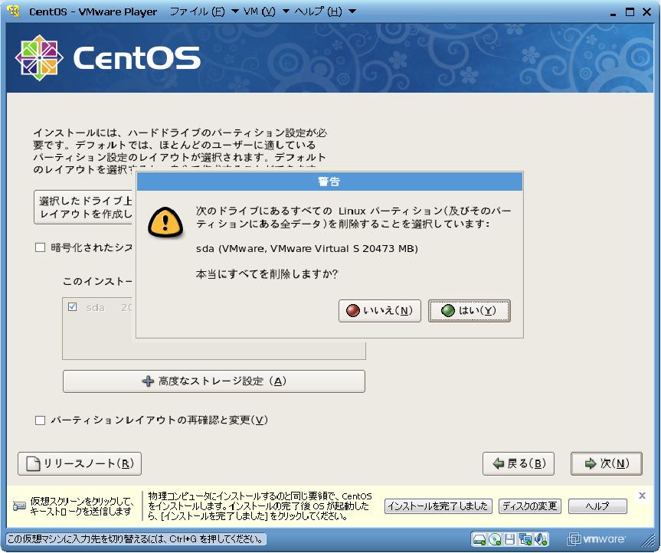Click the ディスクの変更 button

(x=530, y=506)
